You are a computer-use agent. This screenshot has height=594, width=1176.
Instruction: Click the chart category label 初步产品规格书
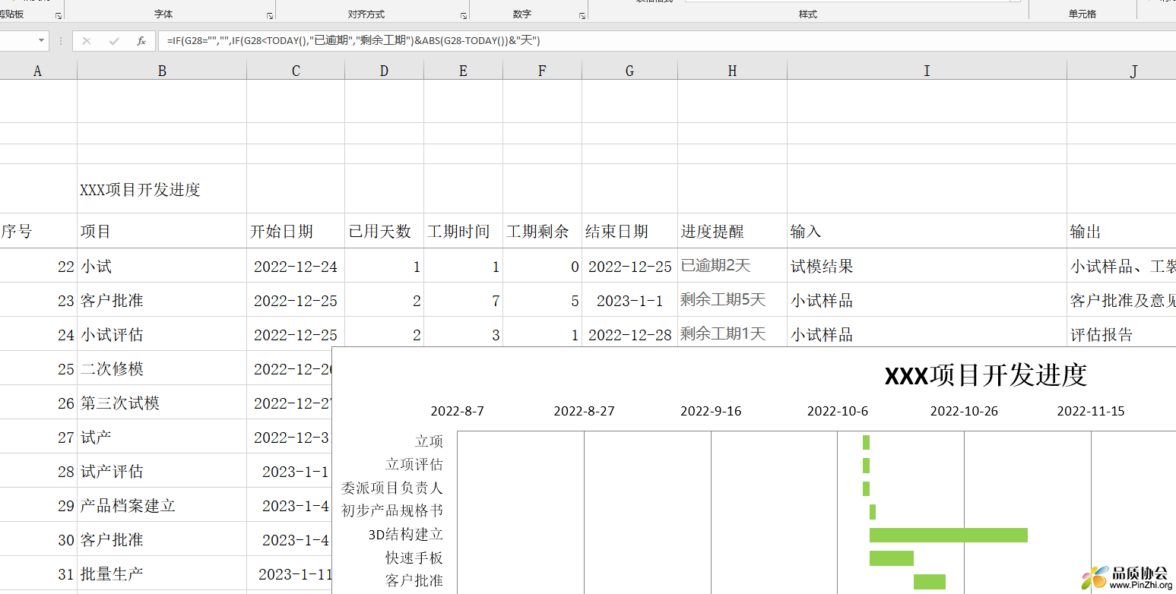(391, 510)
